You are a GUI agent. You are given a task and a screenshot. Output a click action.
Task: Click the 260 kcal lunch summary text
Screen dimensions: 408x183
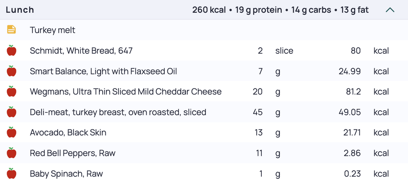pos(209,10)
